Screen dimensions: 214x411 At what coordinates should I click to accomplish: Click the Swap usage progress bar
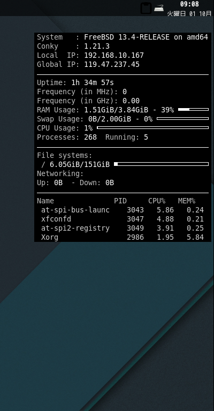[x=182, y=119]
